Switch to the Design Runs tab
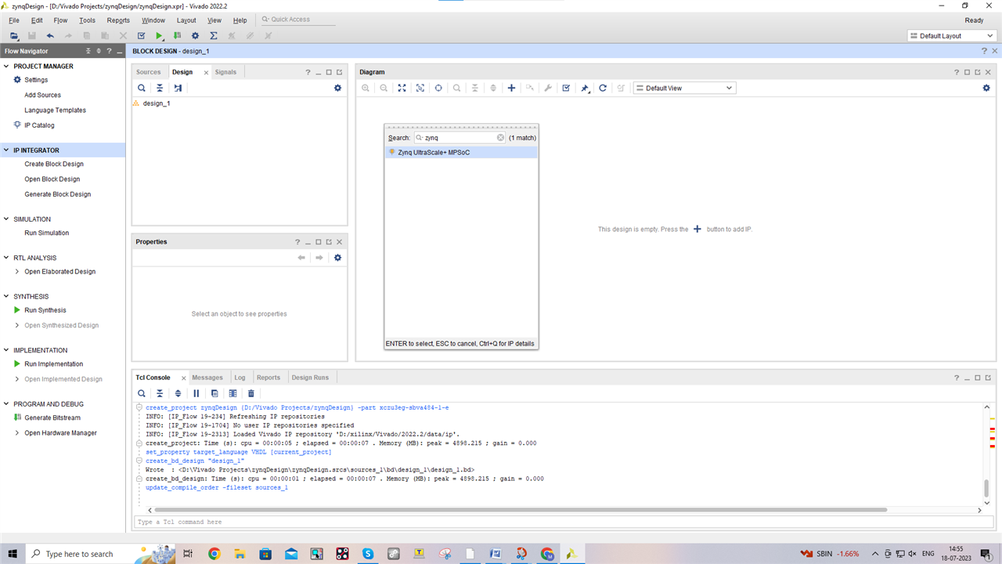The width and height of the screenshot is (1002, 564). pyautogui.click(x=311, y=378)
